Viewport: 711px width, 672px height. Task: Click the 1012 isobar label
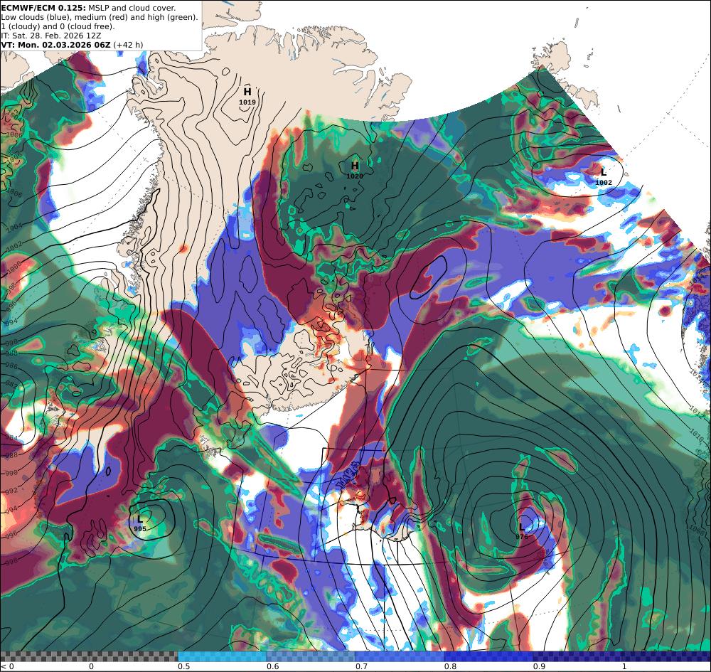(697, 411)
